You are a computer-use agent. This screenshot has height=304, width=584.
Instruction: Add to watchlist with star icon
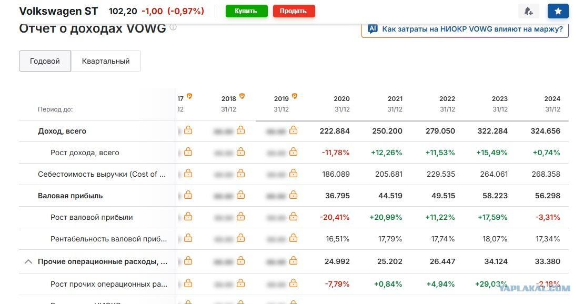pos(558,11)
